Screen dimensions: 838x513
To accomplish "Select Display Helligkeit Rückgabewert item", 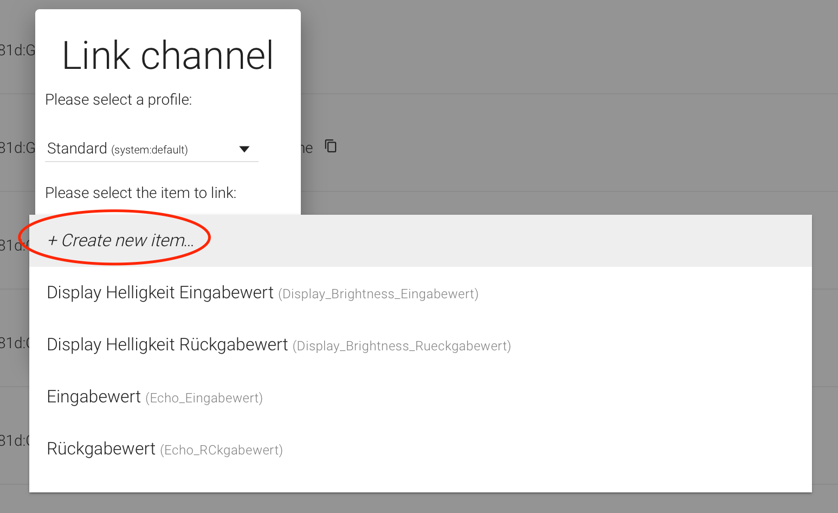I will pyautogui.click(x=167, y=345).
